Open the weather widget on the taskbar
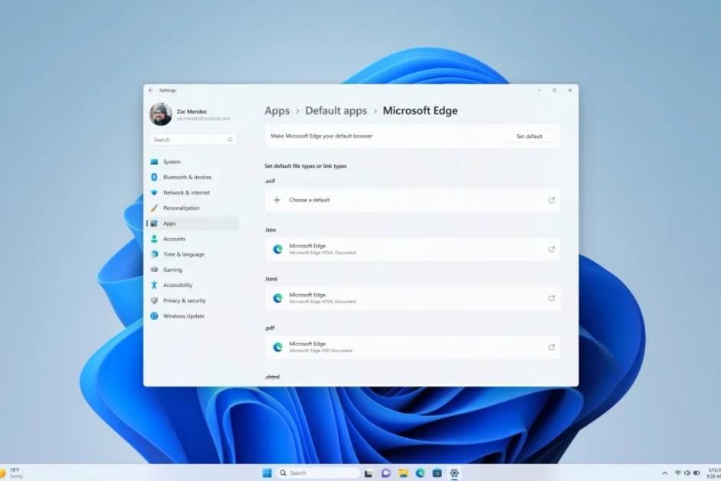 pos(12,473)
